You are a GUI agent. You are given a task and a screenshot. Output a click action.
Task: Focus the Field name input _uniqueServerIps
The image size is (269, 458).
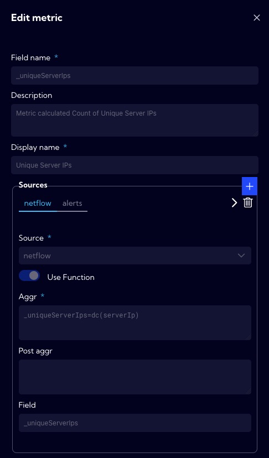pyautogui.click(x=135, y=76)
